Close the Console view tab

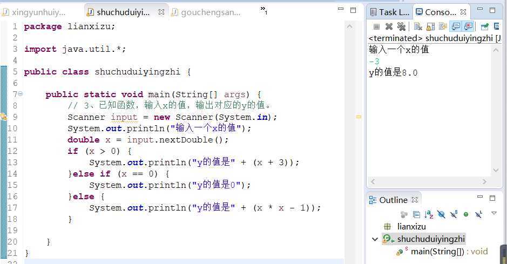(x=463, y=12)
